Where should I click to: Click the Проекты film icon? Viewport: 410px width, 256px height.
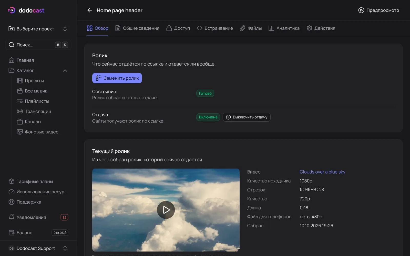(20, 81)
